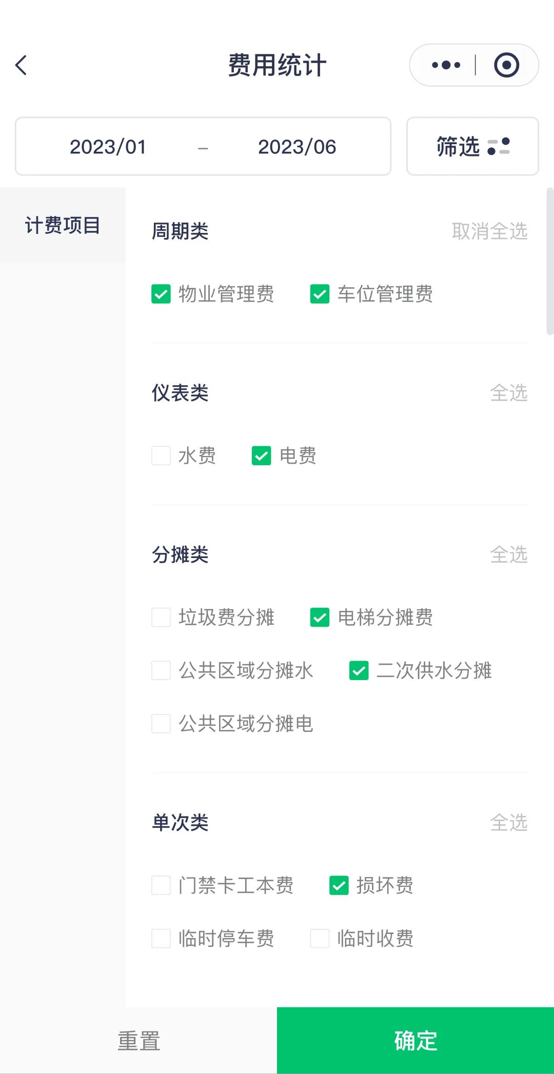Image resolution: width=554 pixels, height=1074 pixels.
Task: Click 全选 for 单次类 section
Action: point(508,823)
